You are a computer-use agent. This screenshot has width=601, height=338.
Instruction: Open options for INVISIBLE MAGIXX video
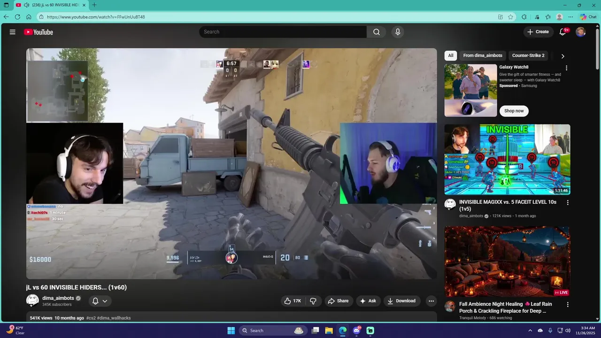tap(567, 203)
